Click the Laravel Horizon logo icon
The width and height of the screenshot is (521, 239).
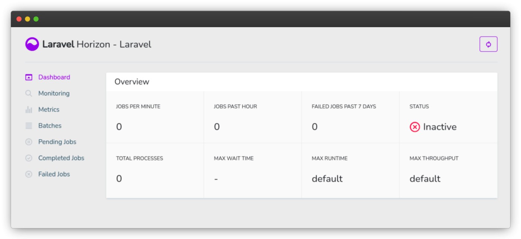pos(32,44)
